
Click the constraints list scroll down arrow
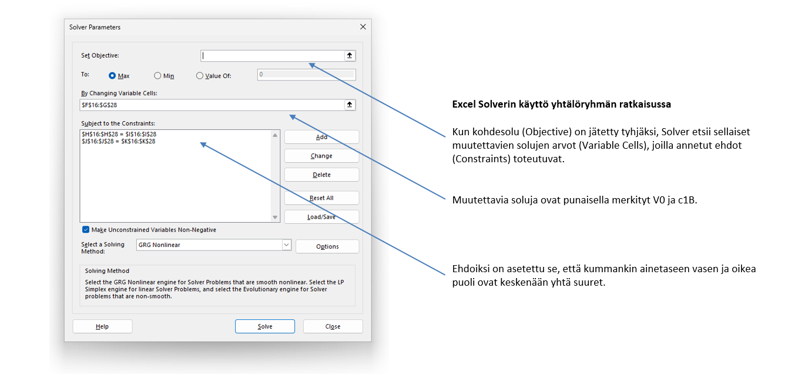tap(275, 218)
